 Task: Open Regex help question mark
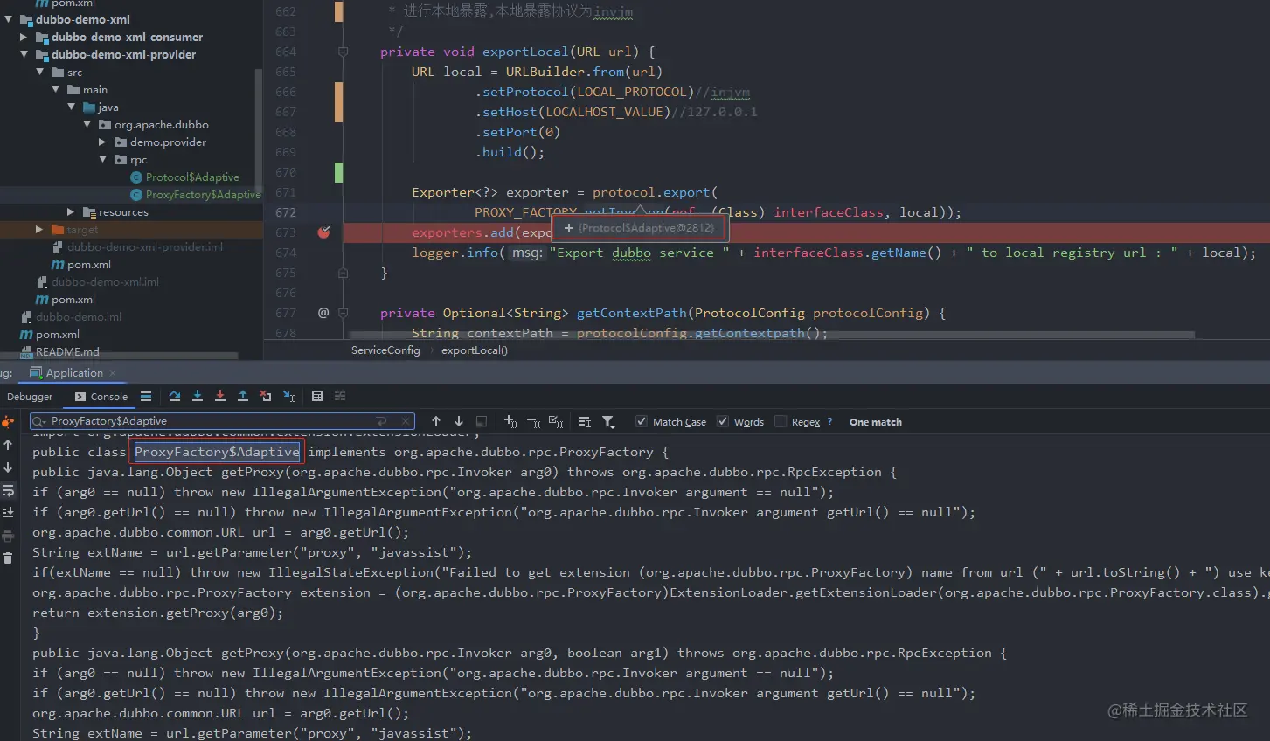click(x=829, y=421)
